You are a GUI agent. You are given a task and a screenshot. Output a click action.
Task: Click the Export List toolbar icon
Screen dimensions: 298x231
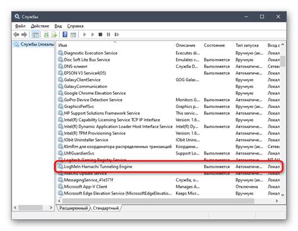coord(54,35)
